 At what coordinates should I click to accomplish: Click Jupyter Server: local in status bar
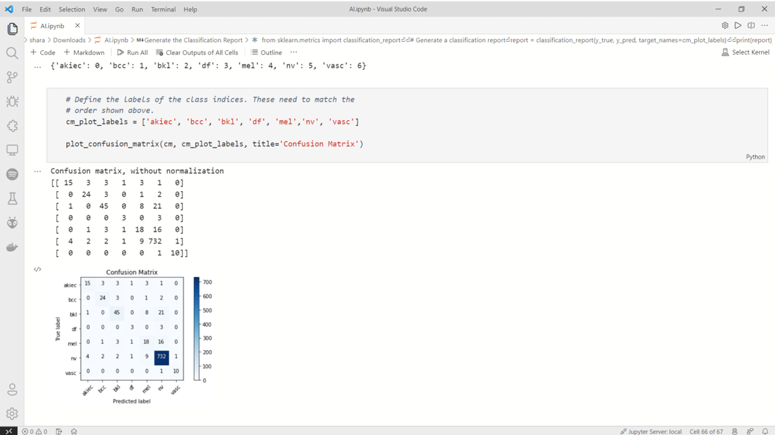pyautogui.click(x=651, y=431)
